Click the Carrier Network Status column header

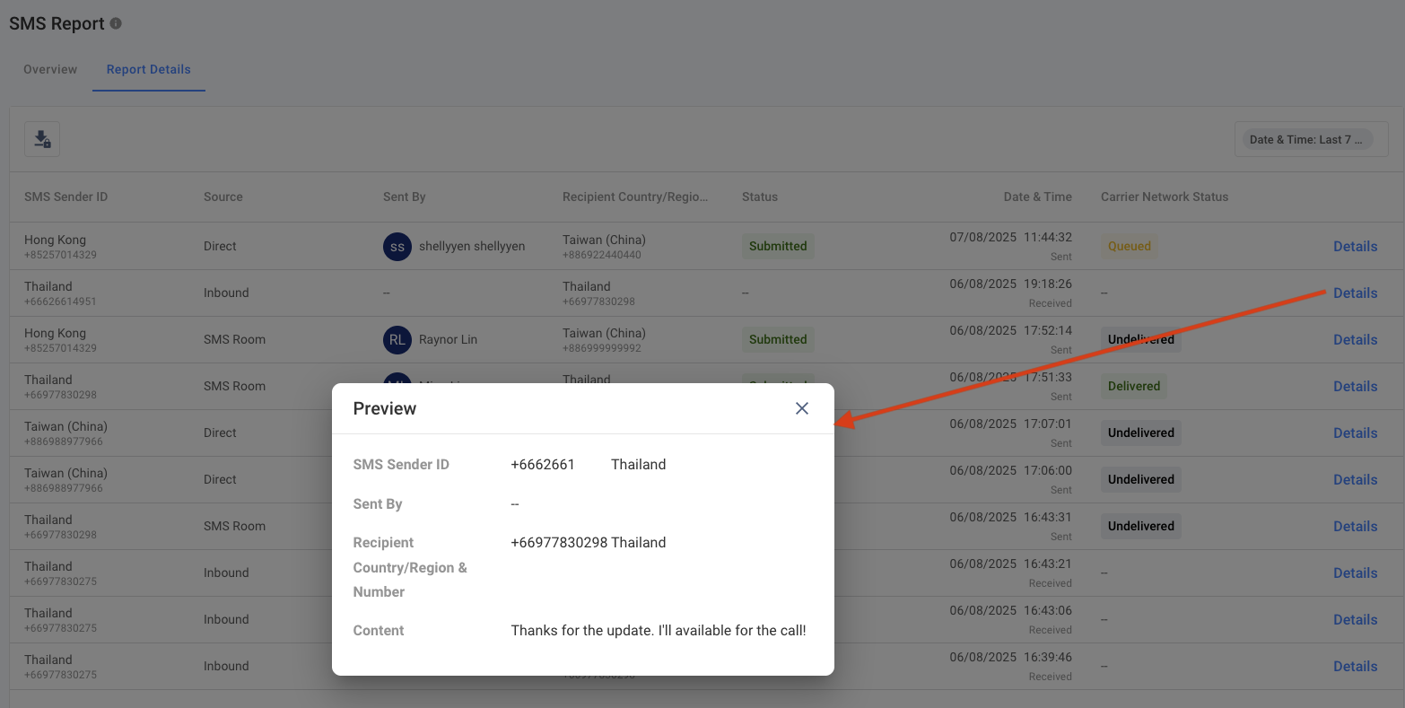(x=1165, y=197)
